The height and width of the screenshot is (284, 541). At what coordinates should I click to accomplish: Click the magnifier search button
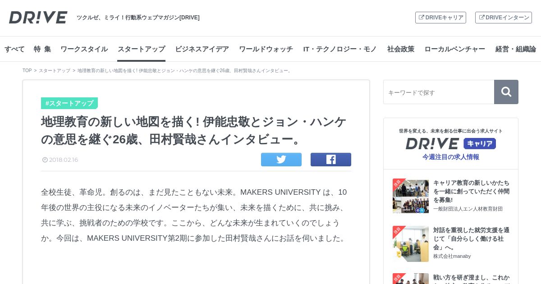click(506, 92)
